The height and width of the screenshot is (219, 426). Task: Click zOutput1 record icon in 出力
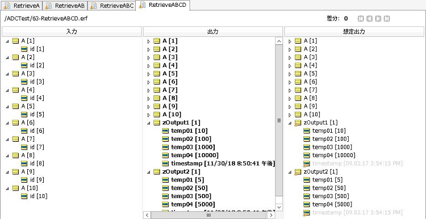click(157, 123)
